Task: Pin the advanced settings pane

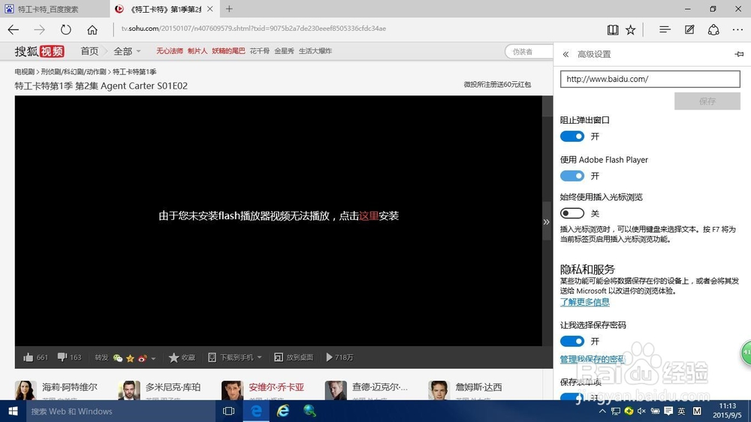Action: (739, 54)
